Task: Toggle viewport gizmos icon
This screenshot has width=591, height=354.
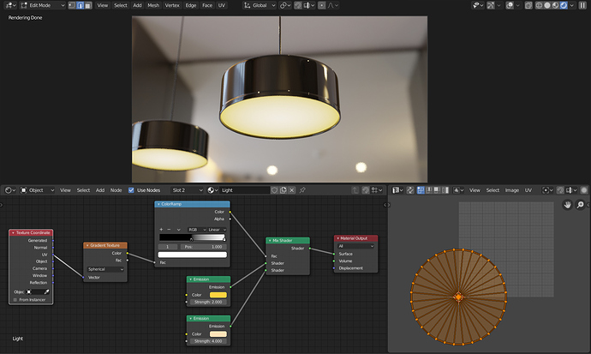Action: [x=491, y=5]
